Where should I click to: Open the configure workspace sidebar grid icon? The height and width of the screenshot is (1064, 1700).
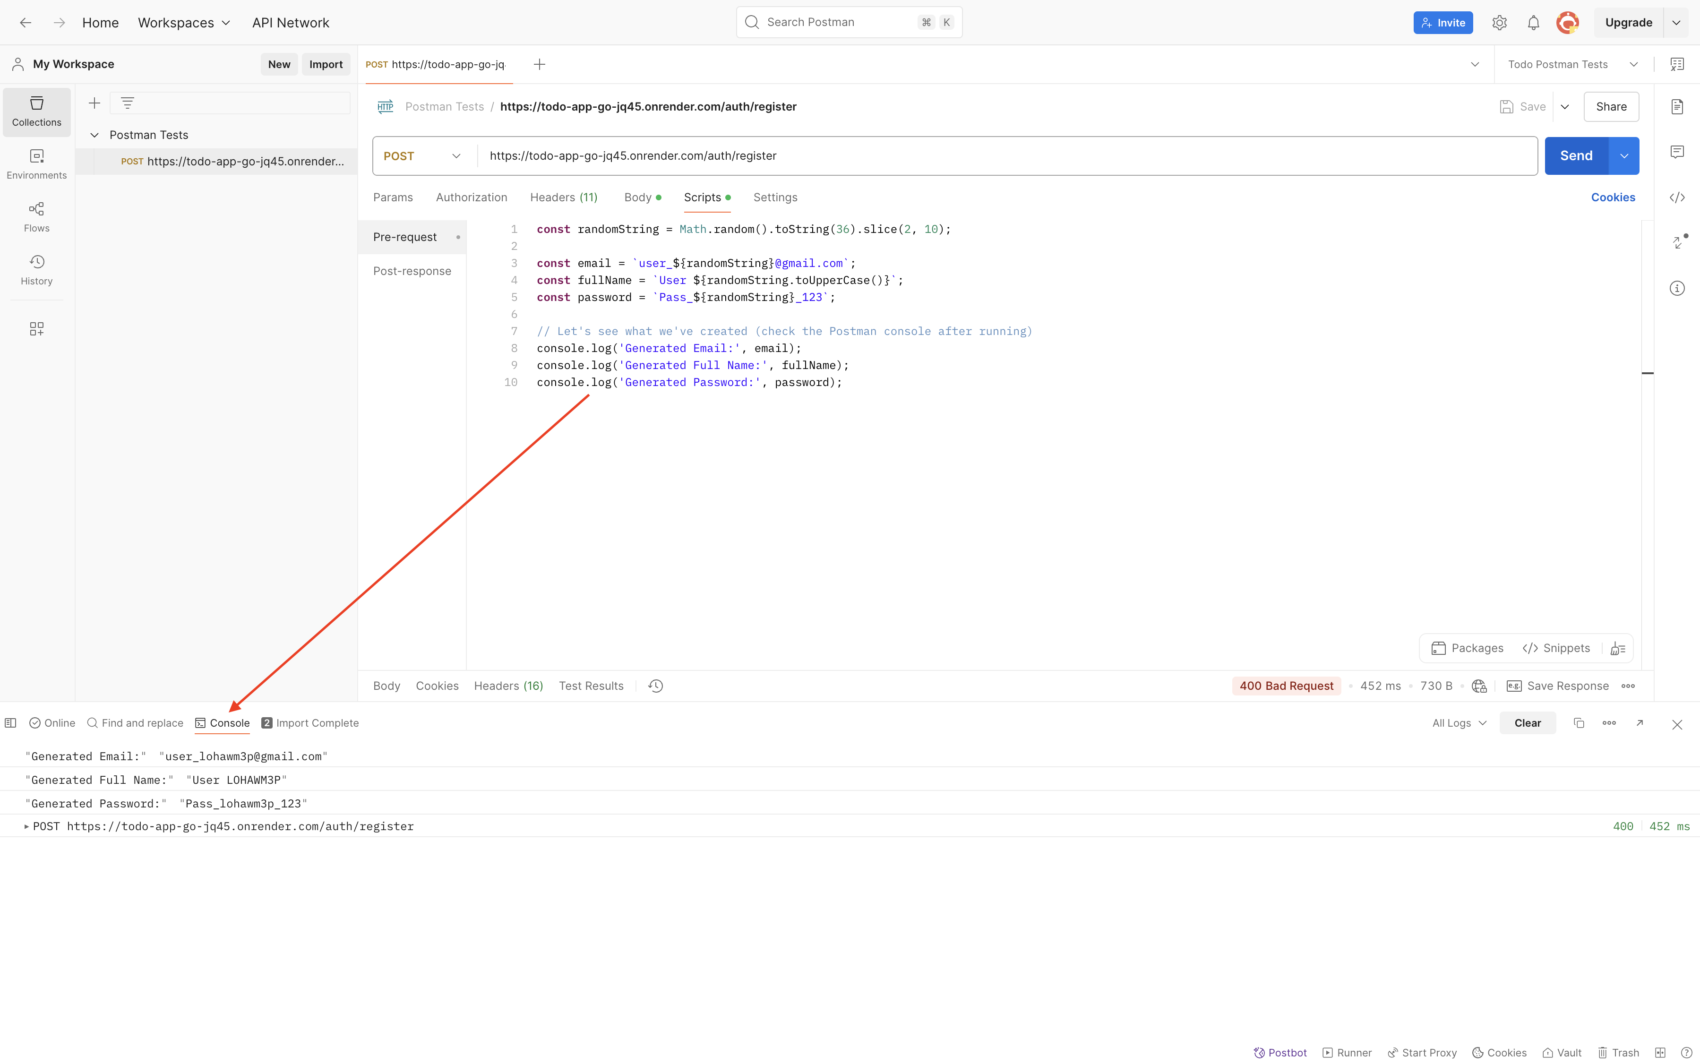click(x=36, y=329)
